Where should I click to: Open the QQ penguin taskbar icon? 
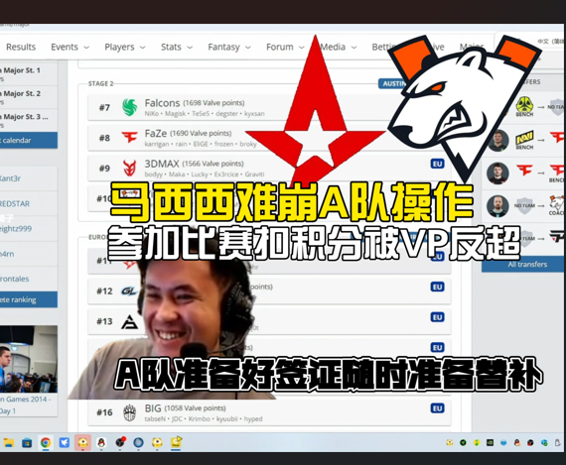pyautogui.click(x=101, y=442)
